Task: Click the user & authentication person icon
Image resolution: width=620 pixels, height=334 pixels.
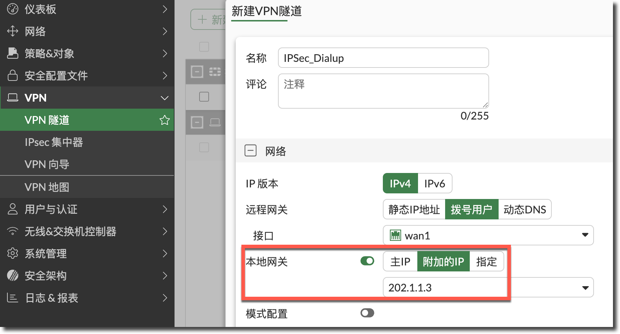Action: (13, 209)
